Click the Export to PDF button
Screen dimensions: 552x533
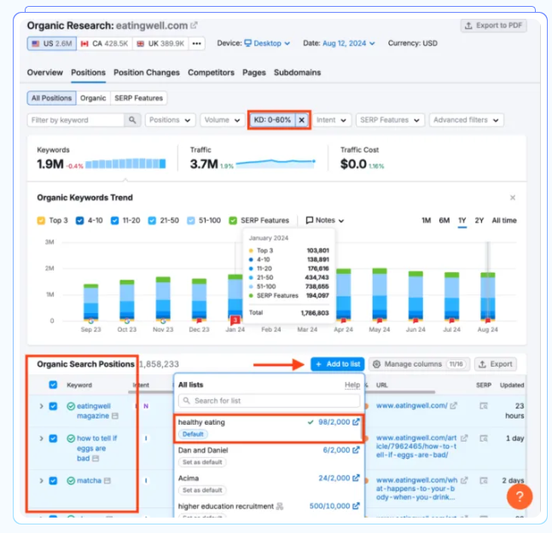point(493,26)
